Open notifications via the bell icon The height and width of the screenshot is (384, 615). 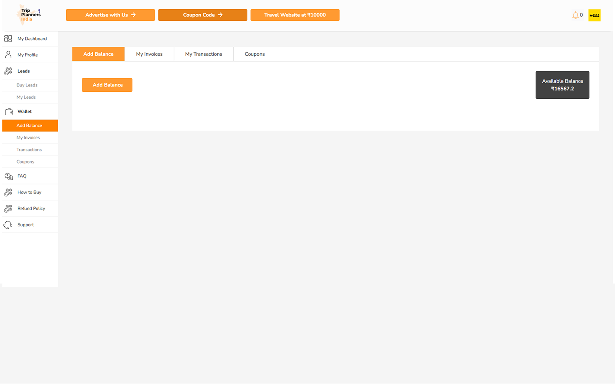575,15
